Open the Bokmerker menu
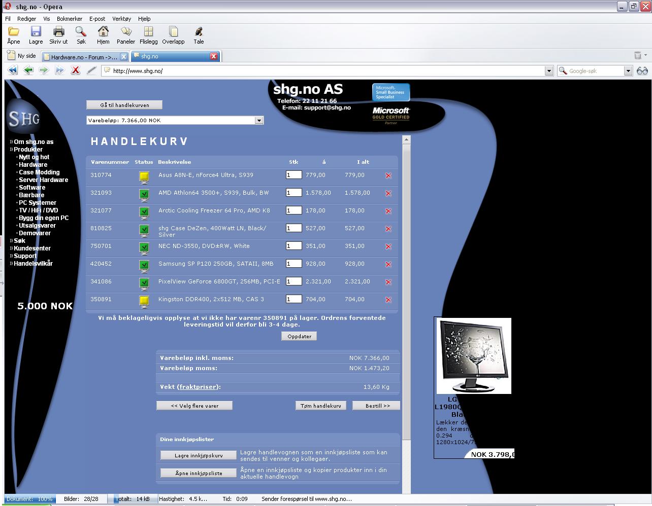Image resolution: width=652 pixels, height=506 pixels. tap(70, 19)
